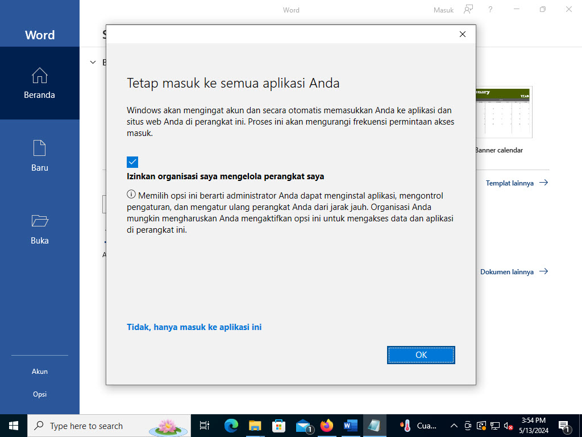
Task: Collapse the chevron next to Baru section
Action: tap(93, 62)
